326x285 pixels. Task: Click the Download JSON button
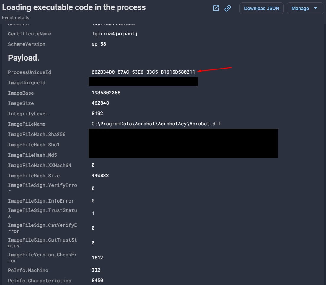click(262, 8)
